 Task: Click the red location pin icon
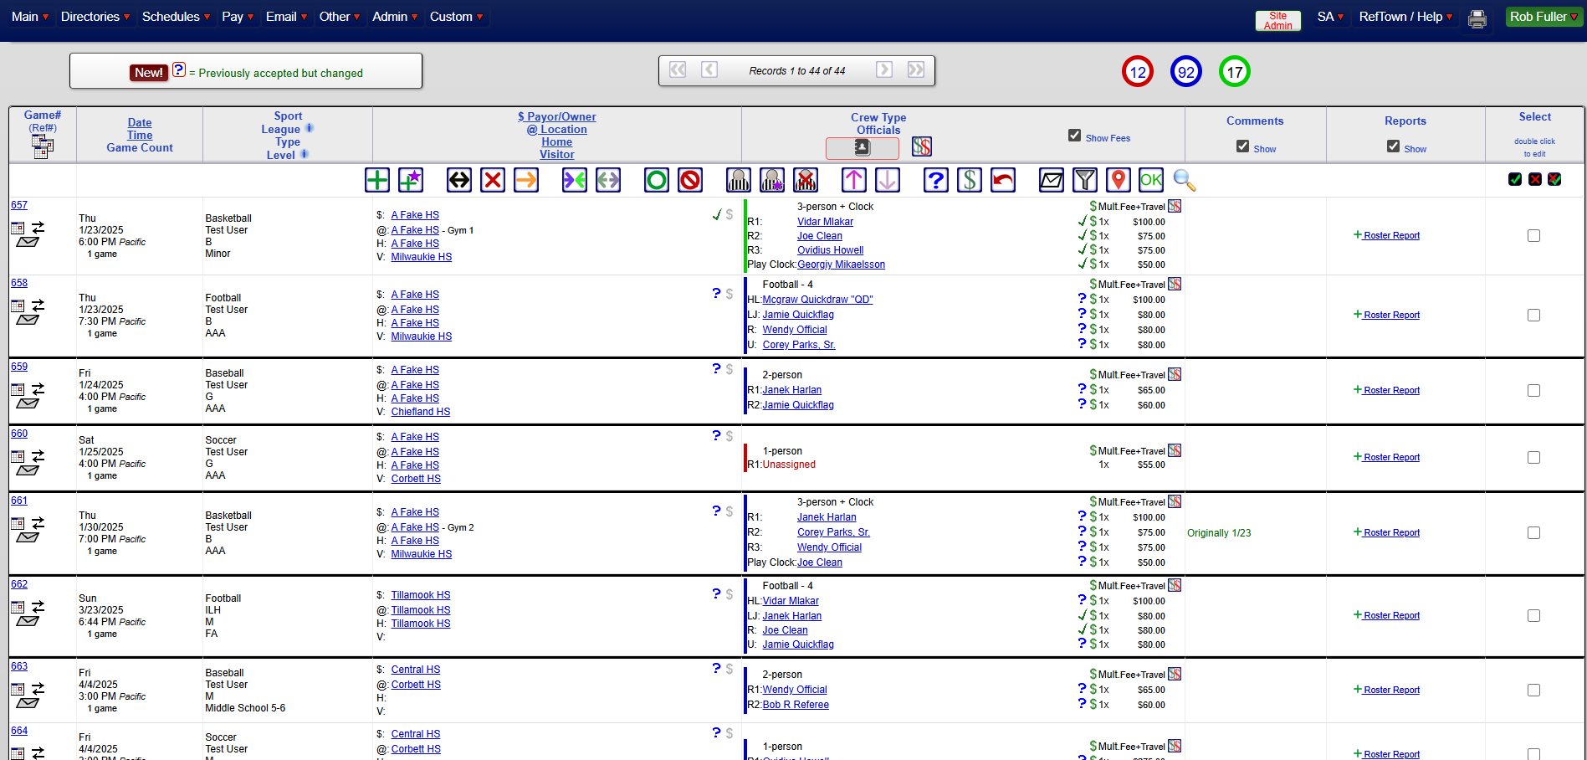(x=1118, y=179)
